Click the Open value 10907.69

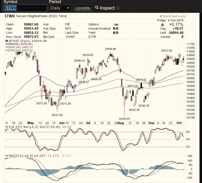tap(31, 24)
